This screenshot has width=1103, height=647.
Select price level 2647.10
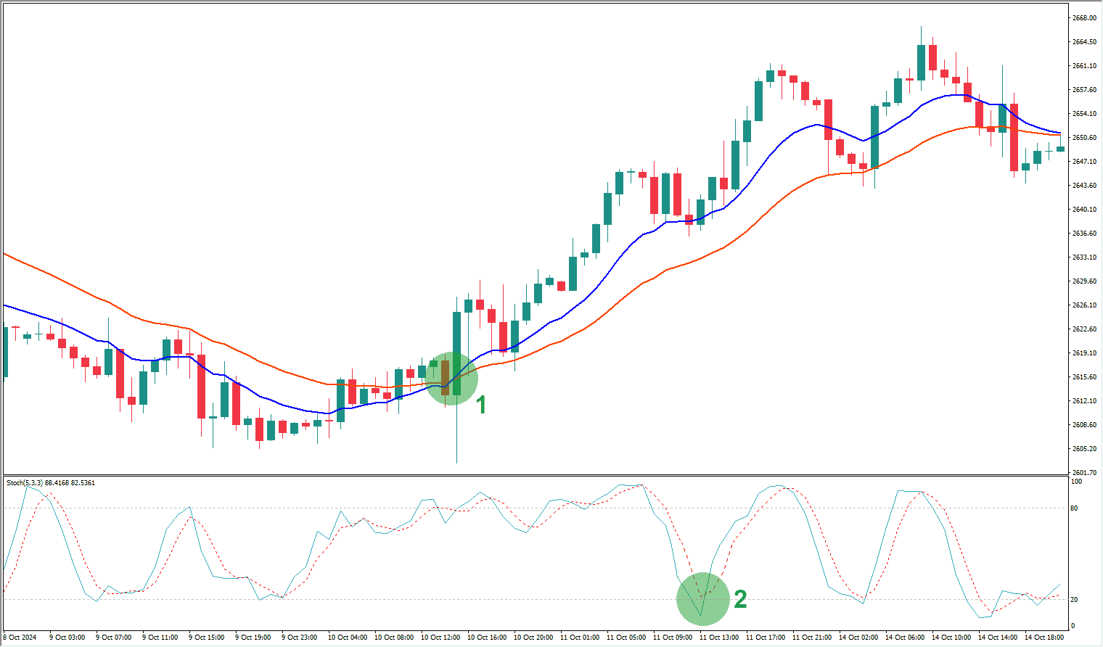(x=1083, y=162)
